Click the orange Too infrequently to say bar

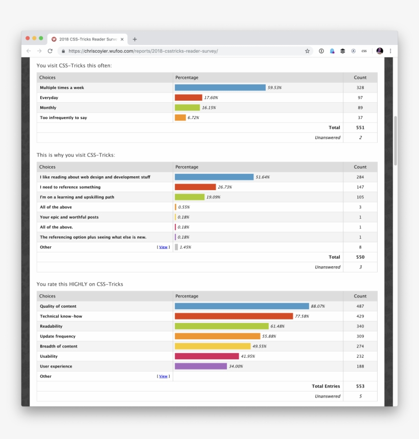point(180,118)
